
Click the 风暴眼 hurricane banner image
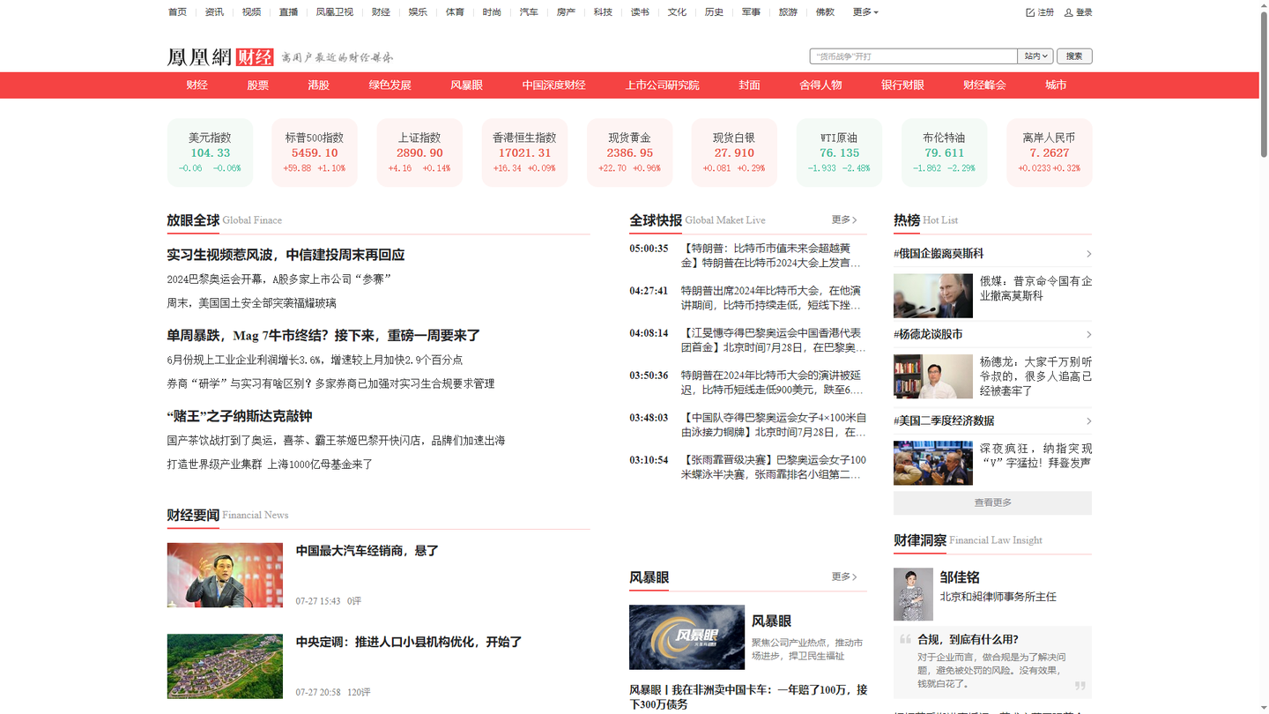[686, 637]
